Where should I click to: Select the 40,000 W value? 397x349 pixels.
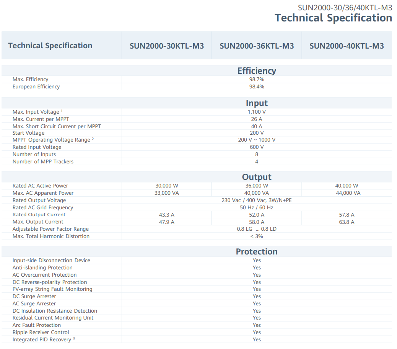(347, 186)
